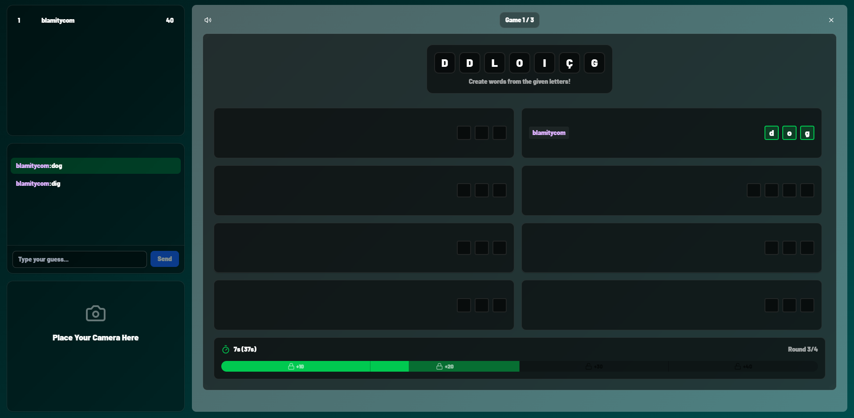Click the Game 1 / 3 indicator
Image resolution: width=854 pixels, height=418 pixels.
519,20
